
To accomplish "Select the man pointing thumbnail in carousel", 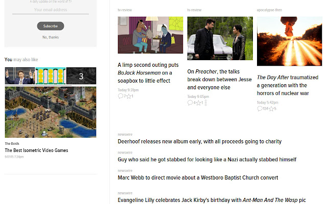I will 20,76.
